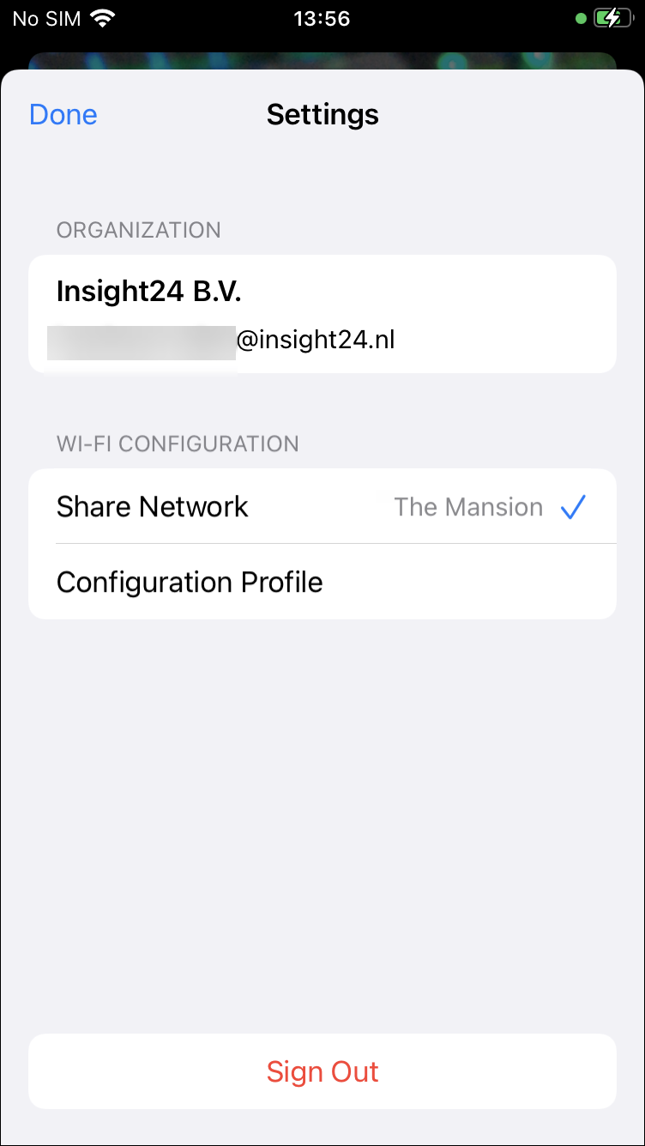The image size is (645, 1146).
Task: Open the Share Network row
Action: (x=322, y=506)
